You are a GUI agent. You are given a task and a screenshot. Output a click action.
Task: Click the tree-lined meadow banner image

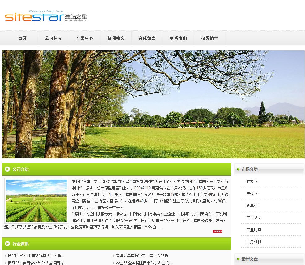point(153,104)
